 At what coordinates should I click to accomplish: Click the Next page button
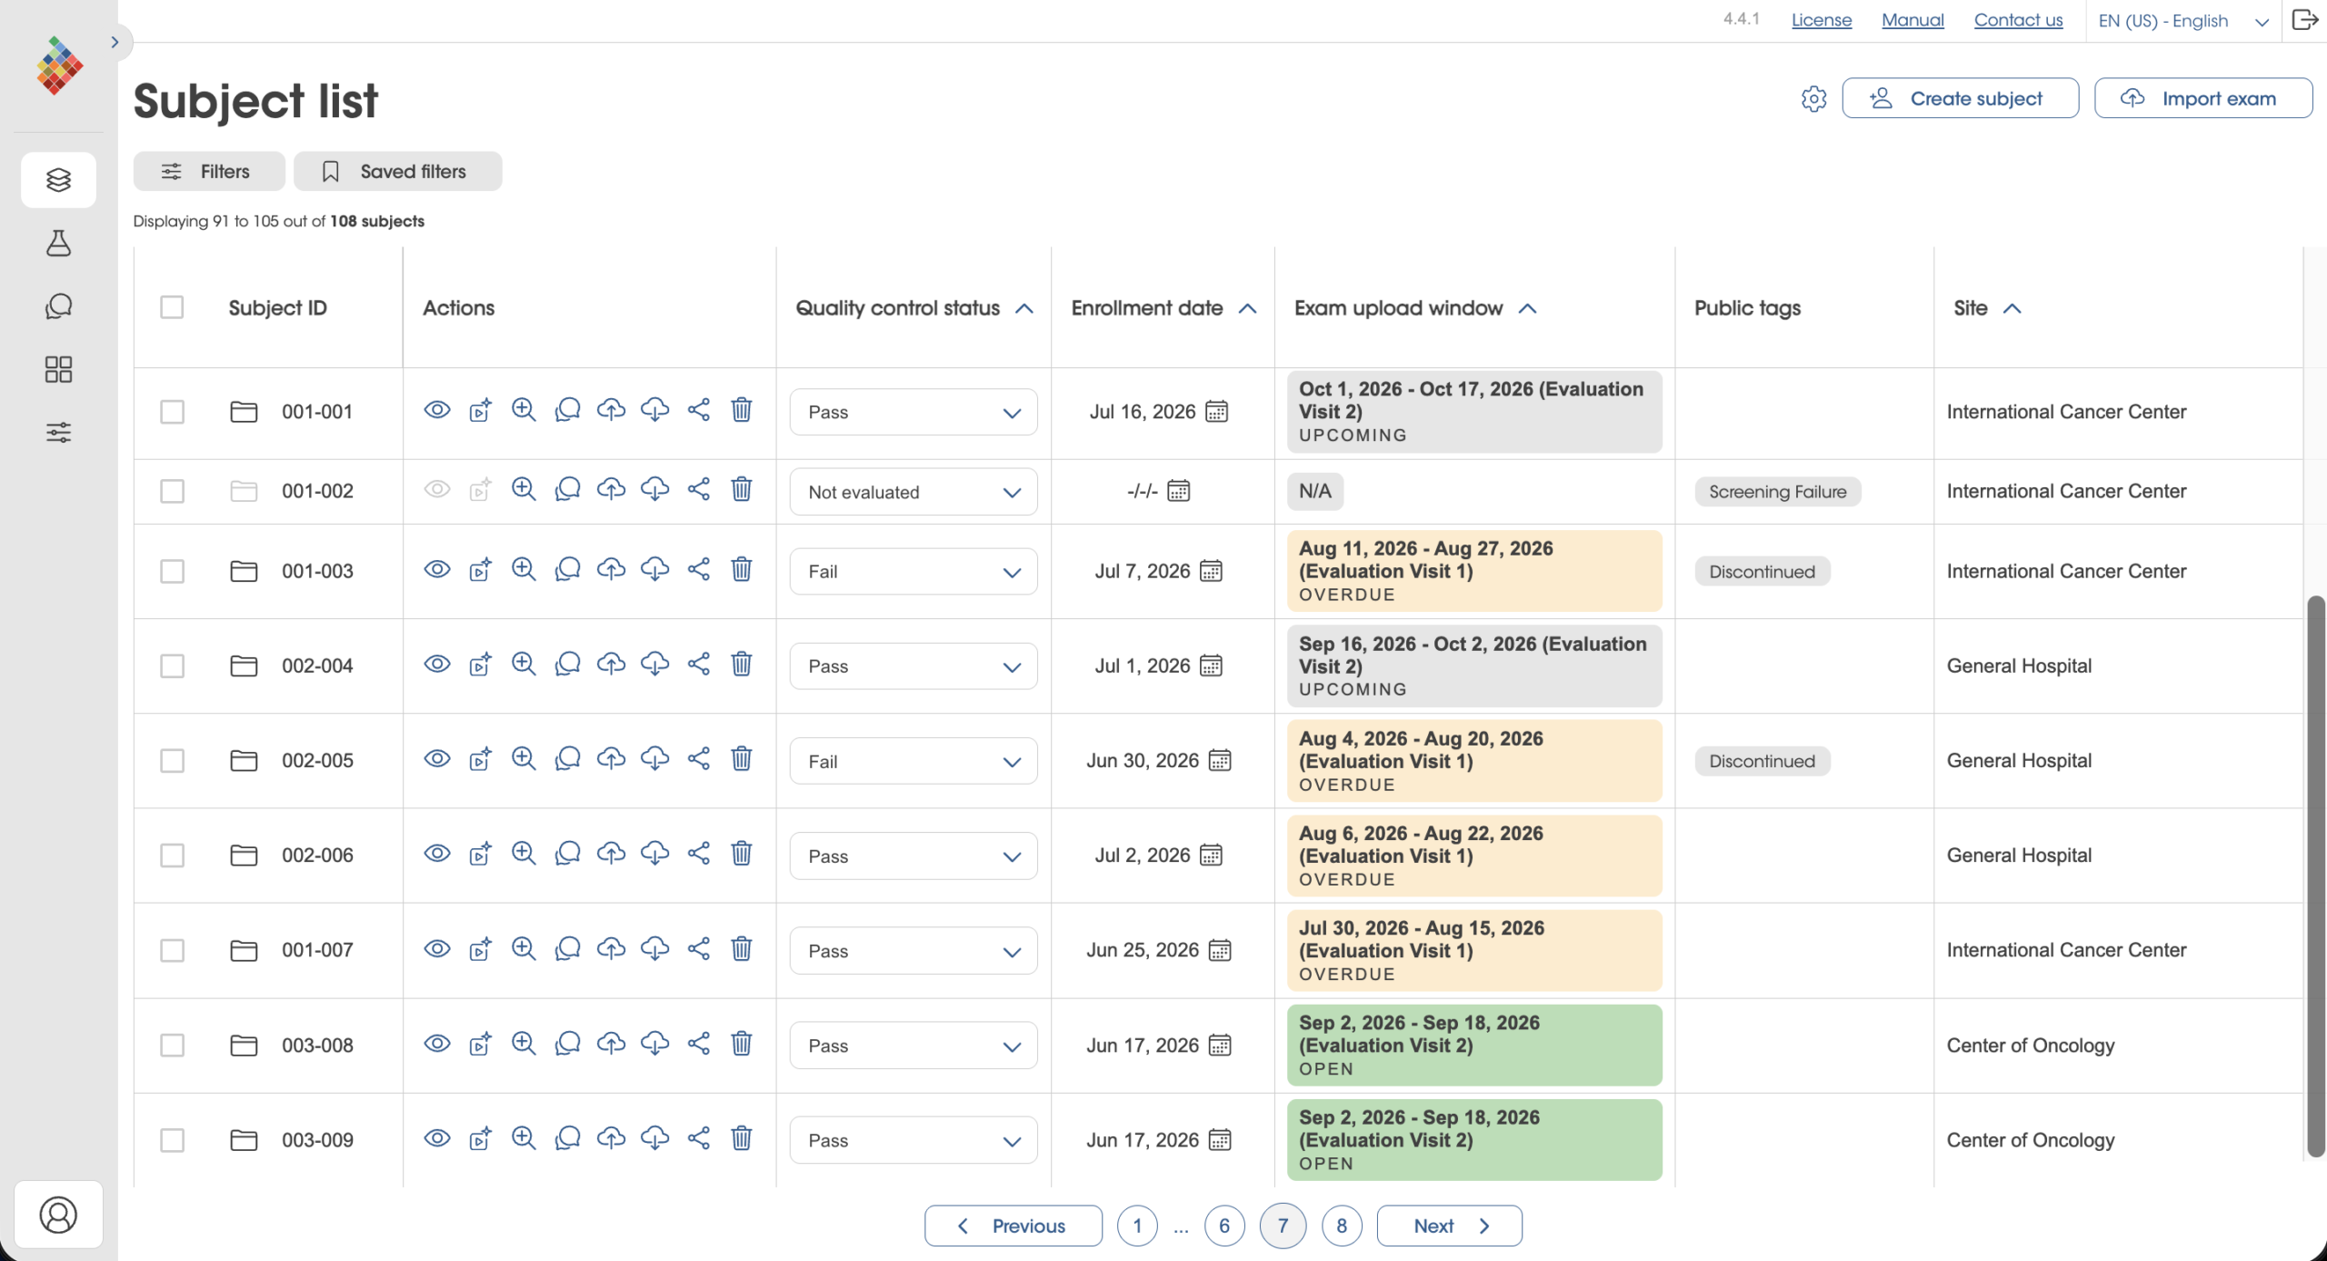tap(1449, 1226)
